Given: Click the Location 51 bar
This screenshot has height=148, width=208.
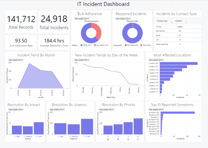Looking at the screenshot, I should coord(165,79).
